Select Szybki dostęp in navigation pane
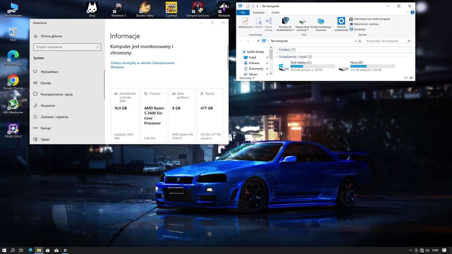This screenshot has height=254, width=452. [x=253, y=52]
